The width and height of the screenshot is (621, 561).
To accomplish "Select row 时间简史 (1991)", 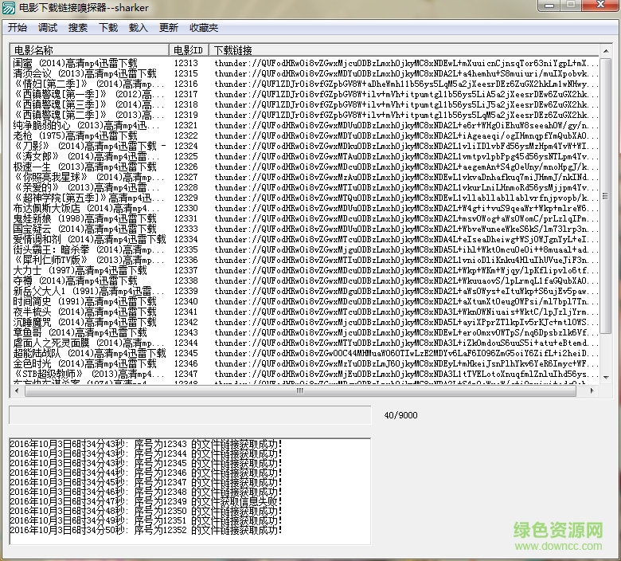I will coord(305,301).
